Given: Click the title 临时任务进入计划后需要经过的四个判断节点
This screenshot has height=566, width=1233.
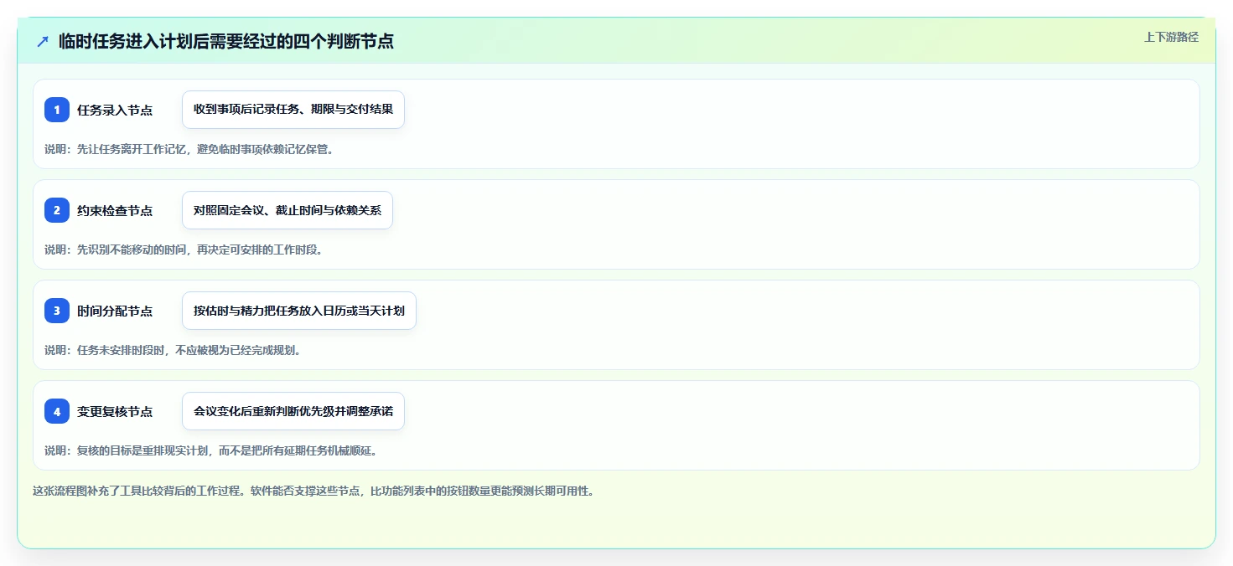Looking at the screenshot, I should (x=226, y=41).
